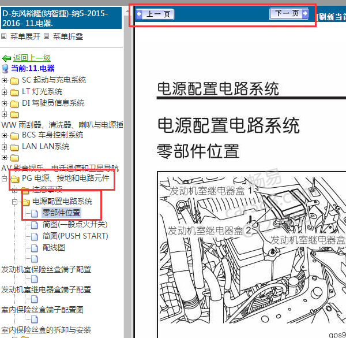Open 简图(PUSH START) page
The width and height of the screenshot is (346, 338).
pos(75,236)
